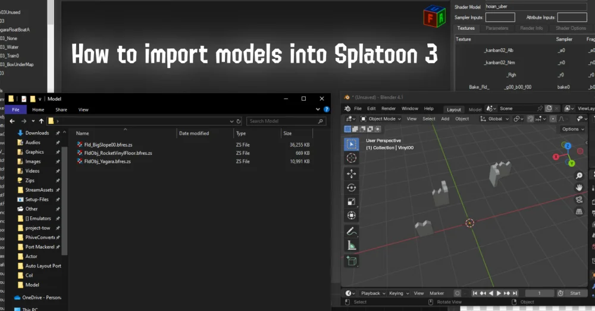Click the Y axis on the navigation gizmo
The width and height of the screenshot is (595, 311).
pos(571,163)
